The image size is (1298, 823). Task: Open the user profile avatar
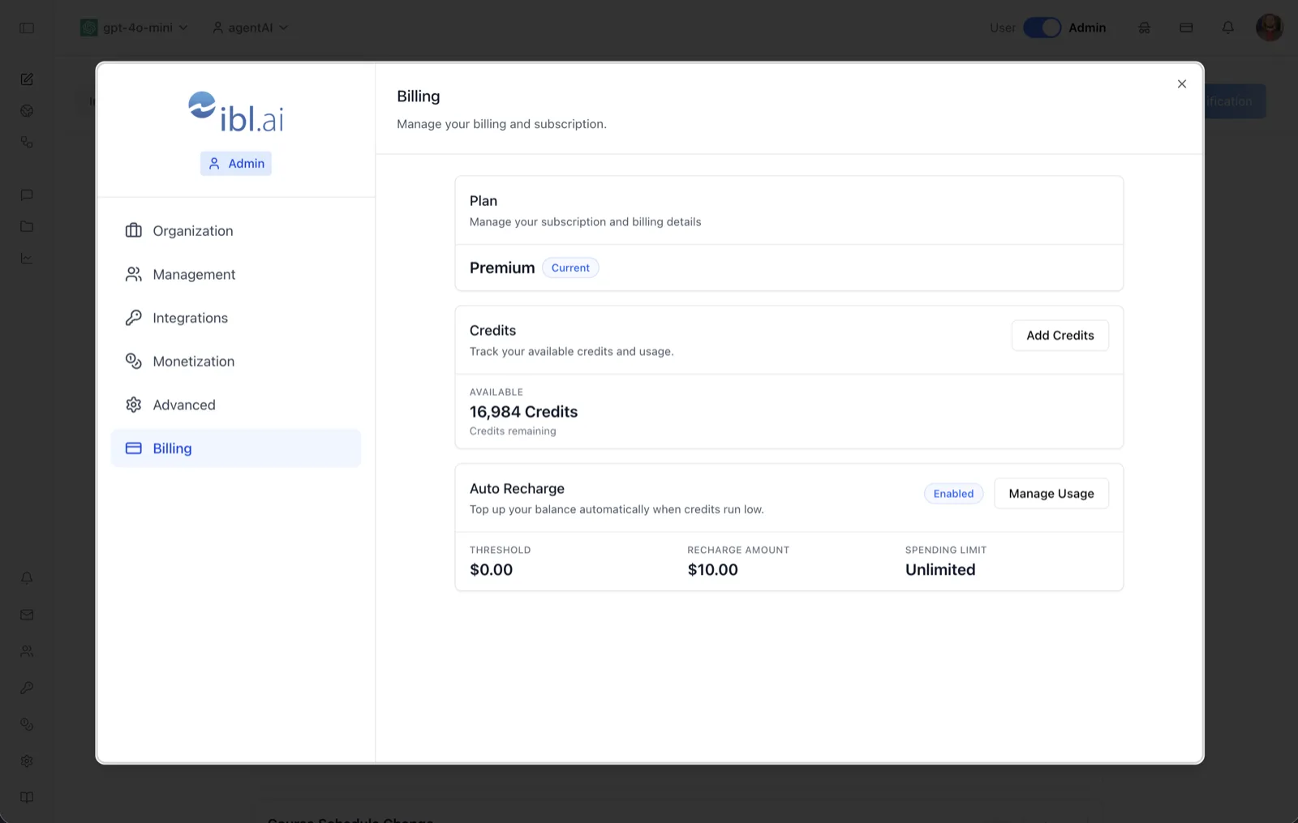1269,28
